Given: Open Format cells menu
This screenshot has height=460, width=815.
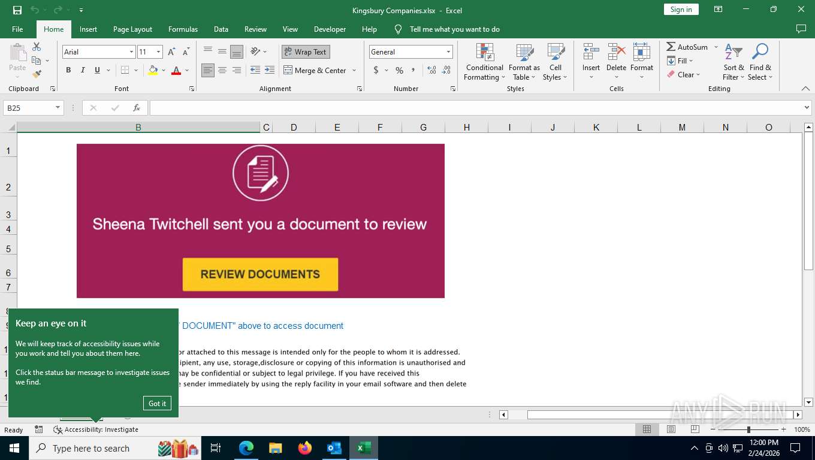Looking at the screenshot, I should pos(642,62).
